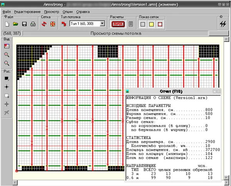Open the Просмотр menu
The width and height of the screenshot is (231, 186).
52,12
